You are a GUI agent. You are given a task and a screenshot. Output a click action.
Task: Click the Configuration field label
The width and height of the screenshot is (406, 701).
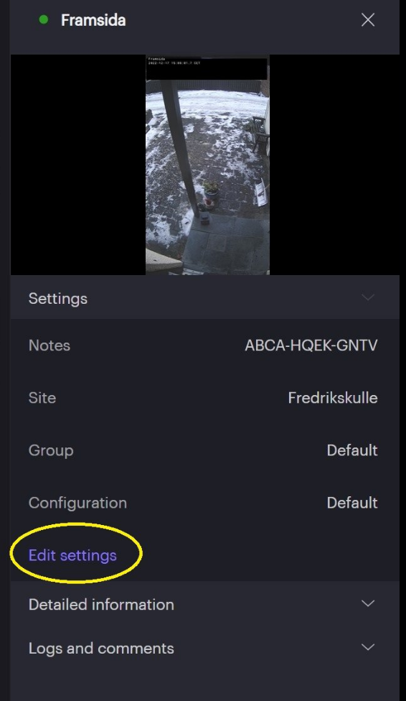pos(77,503)
